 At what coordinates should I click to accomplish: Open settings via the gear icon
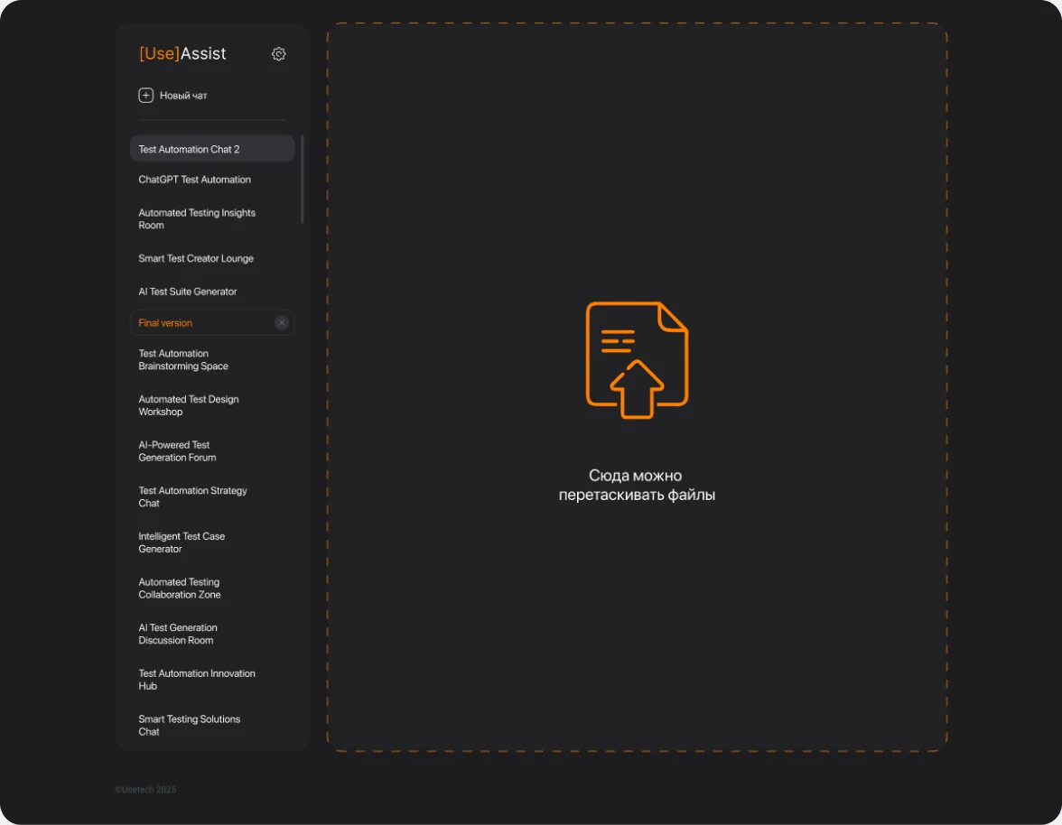[x=278, y=54]
